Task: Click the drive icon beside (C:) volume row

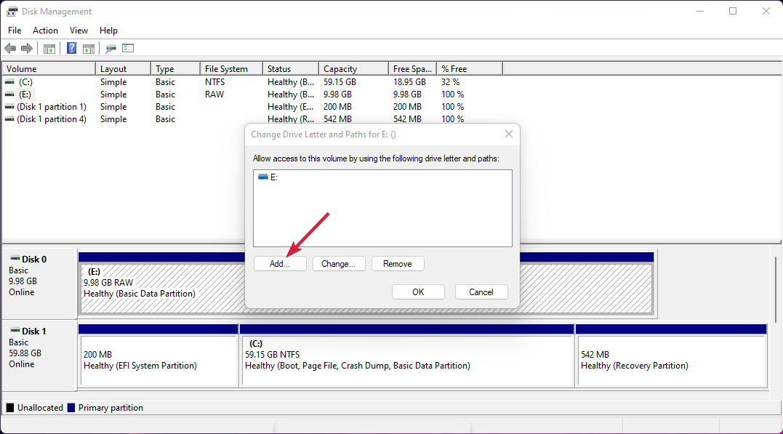Action: [x=9, y=82]
